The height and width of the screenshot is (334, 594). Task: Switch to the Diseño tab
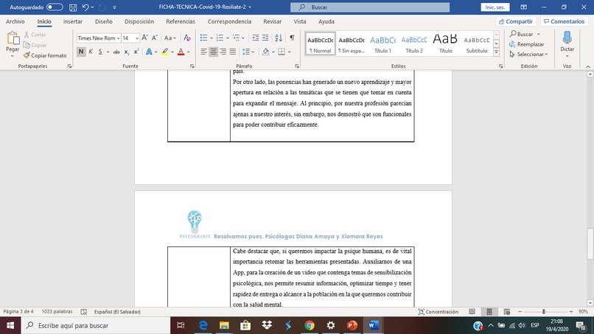[x=103, y=21]
